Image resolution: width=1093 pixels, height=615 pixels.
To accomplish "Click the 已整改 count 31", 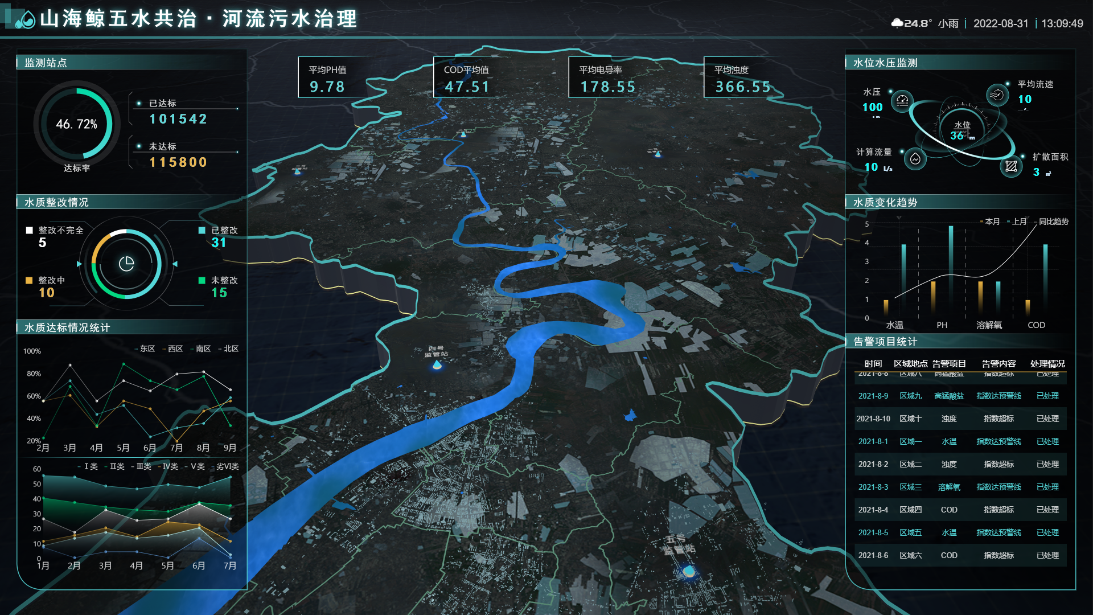I will [219, 243].
